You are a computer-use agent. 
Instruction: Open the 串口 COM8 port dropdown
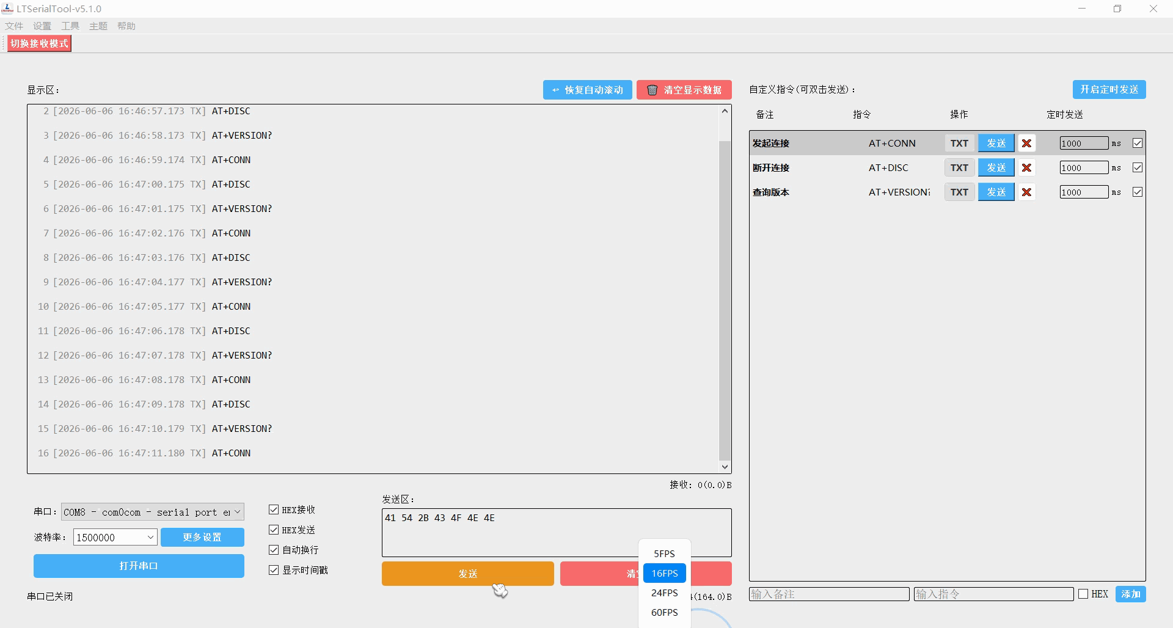tap(152, 512)
